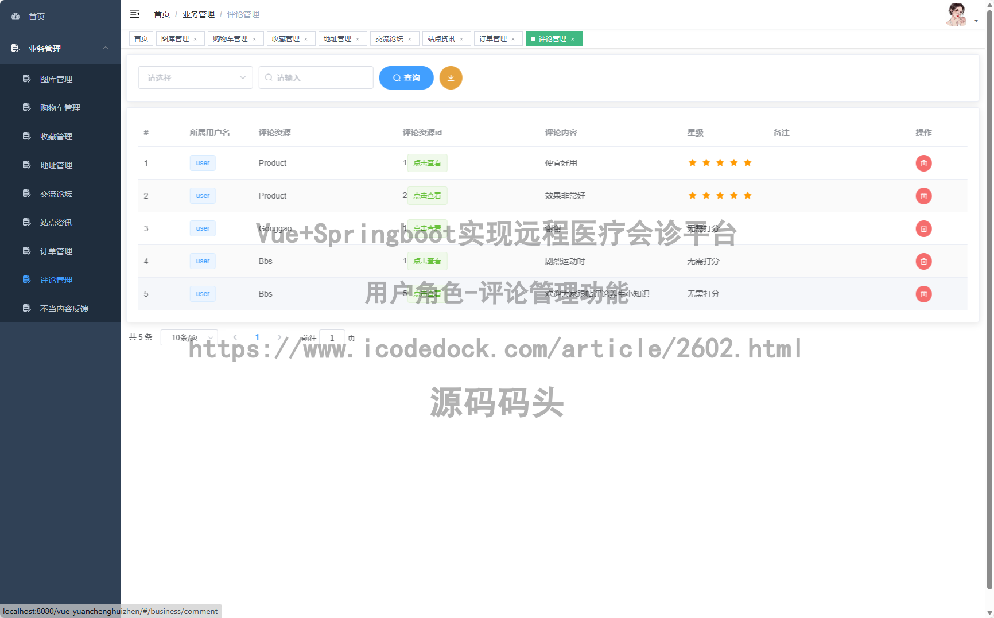Collapse the sidebar with the hamburger icon
This screenshot has height=618, width=994.
[x=135, y=14]
